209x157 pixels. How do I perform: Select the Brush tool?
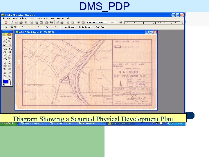click(5, 55)
